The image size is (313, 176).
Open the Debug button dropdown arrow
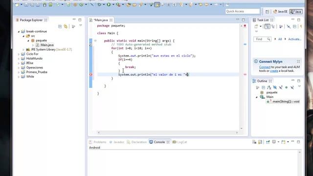[104, 4]
